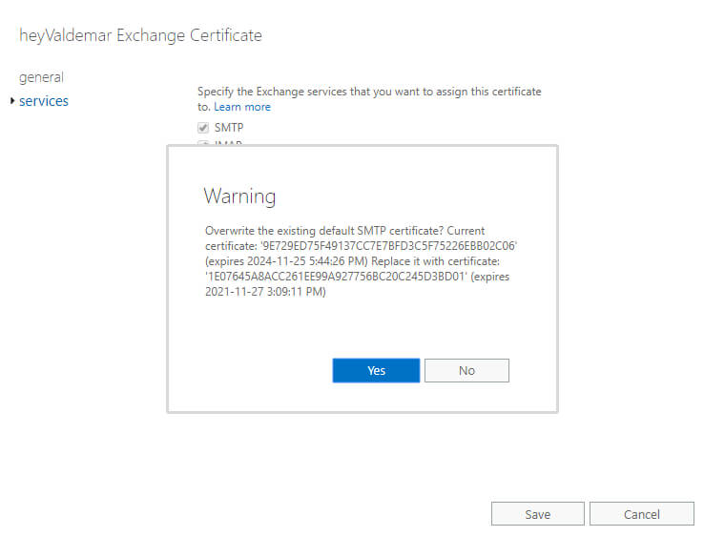Open the Learn more link
Screen dimensions: 725x557
click(242, 107)
